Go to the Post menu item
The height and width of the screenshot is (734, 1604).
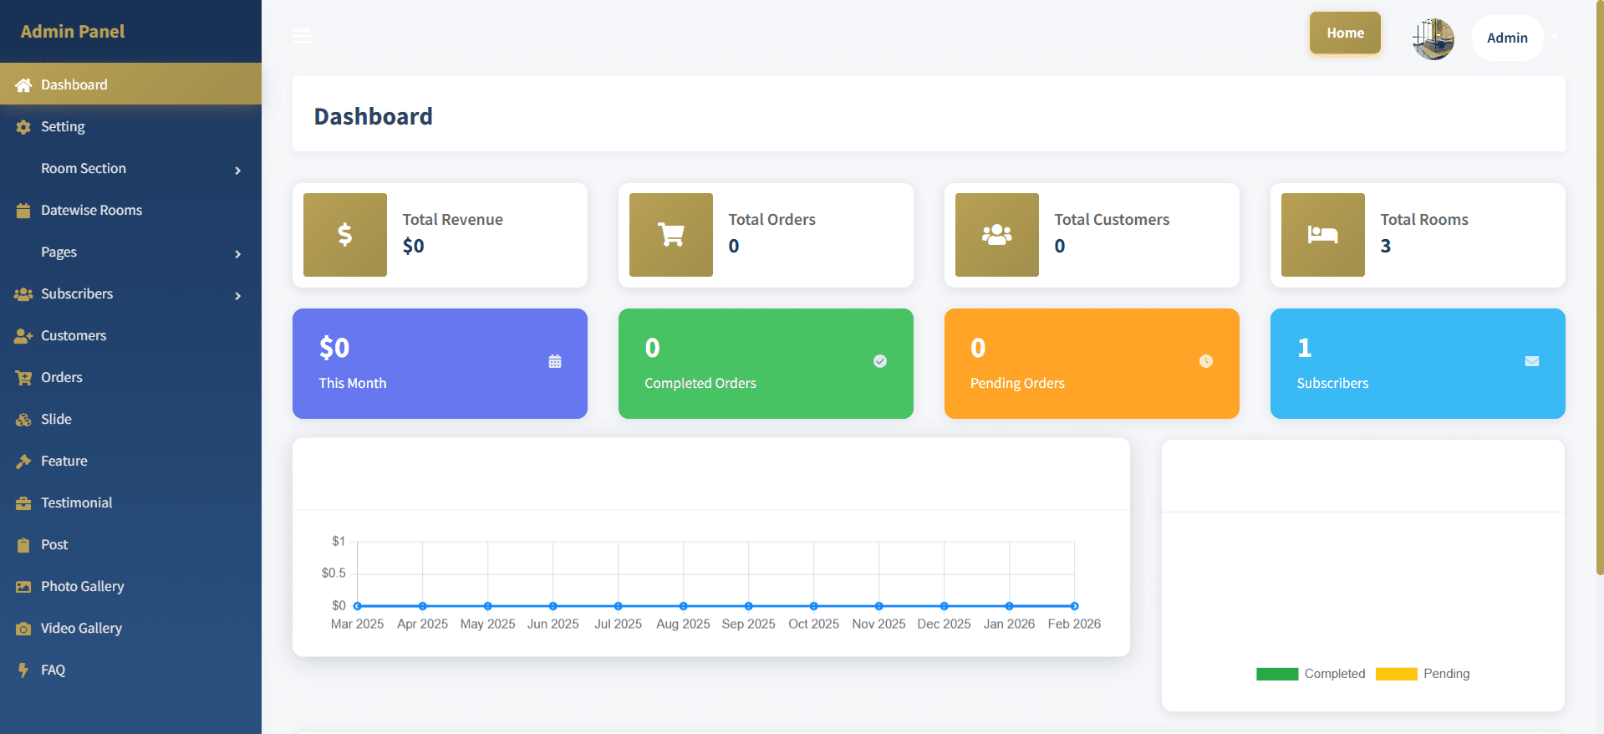(130, 544)
